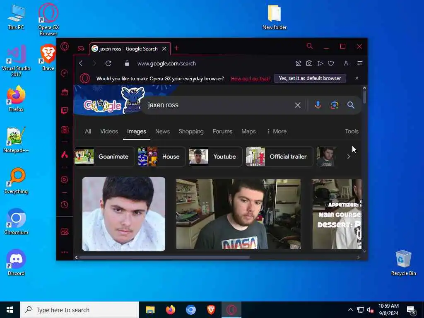Open GX Corner gamepad icon
Viewport: 424px width, 318px height.
click(81, 48)
